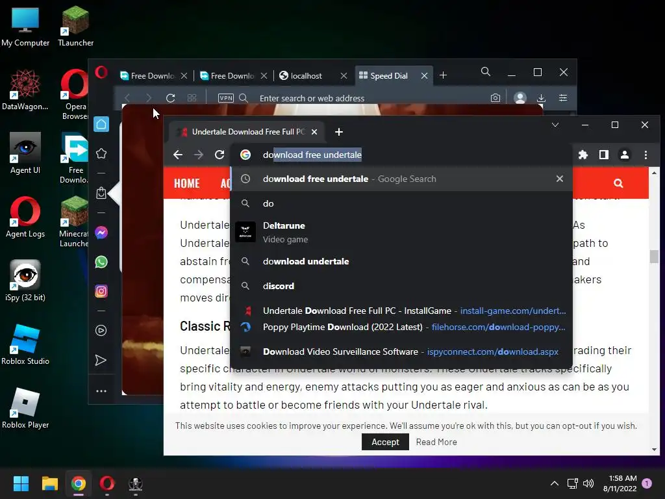The image size is (665, 499).
Task: Select second Free Download tab in Opera
Action: 232,75
